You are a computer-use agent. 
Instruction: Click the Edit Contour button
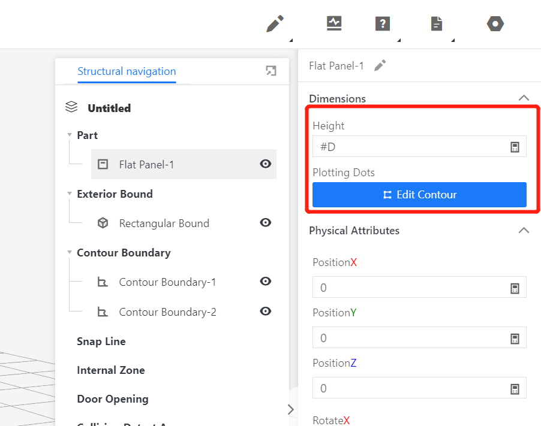pos(419,195)
